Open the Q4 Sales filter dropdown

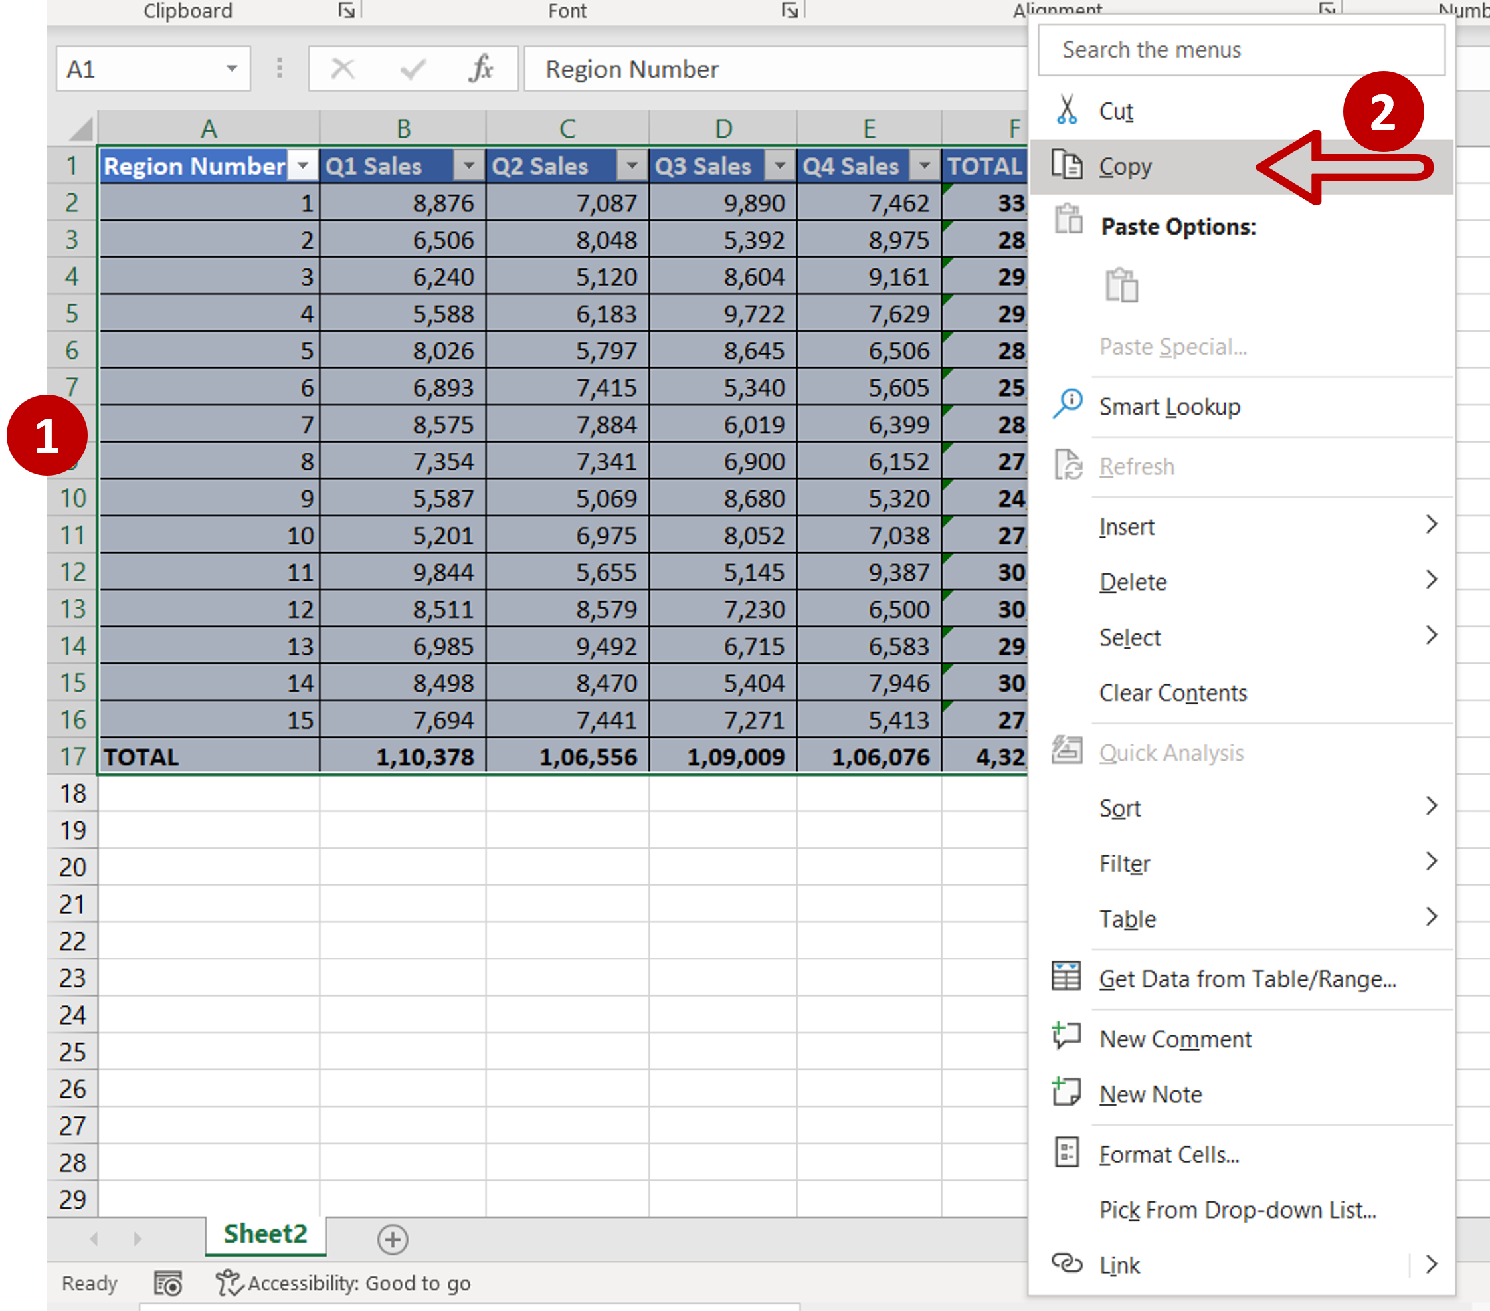(x=924, y=166)
